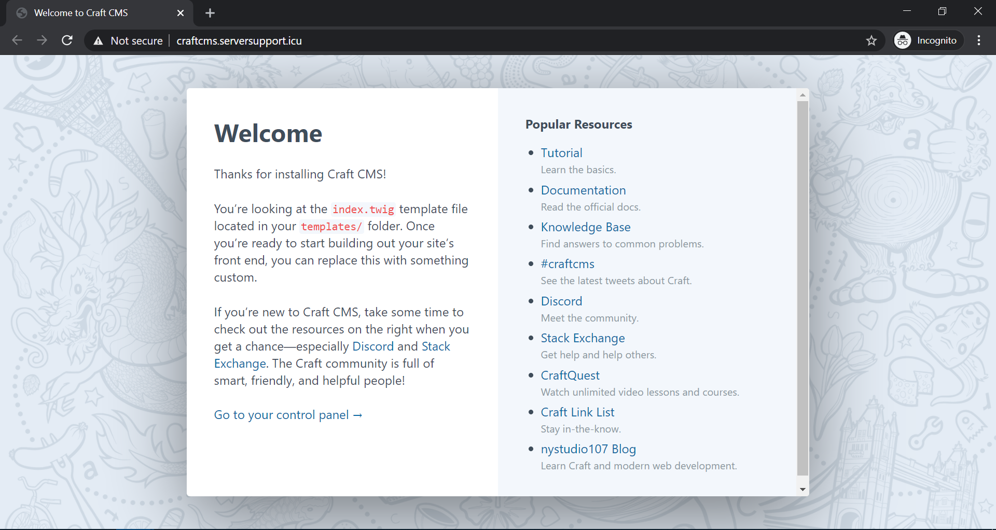The image size is (996, 530).
Task: Bookmark this page with star icon
Action: [871, 40]
